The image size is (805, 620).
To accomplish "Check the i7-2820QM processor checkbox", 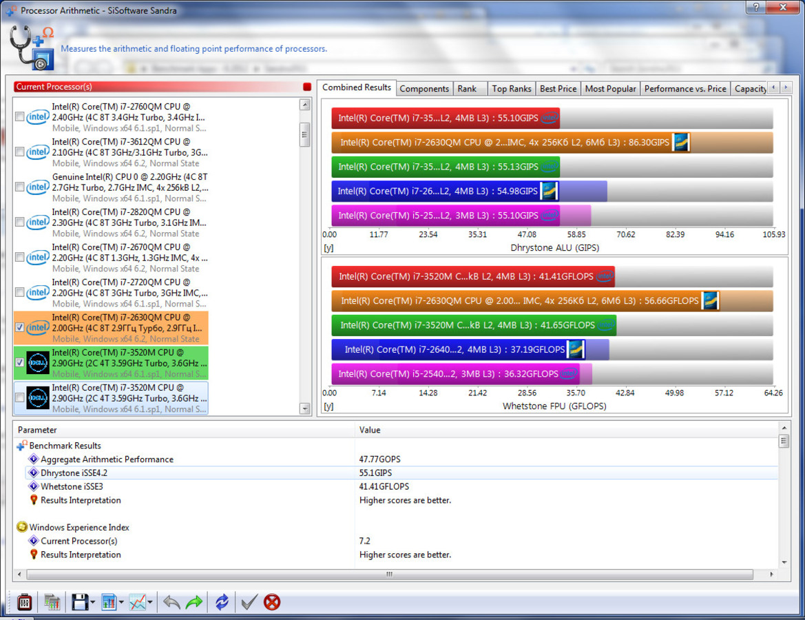I will (19, 222).
